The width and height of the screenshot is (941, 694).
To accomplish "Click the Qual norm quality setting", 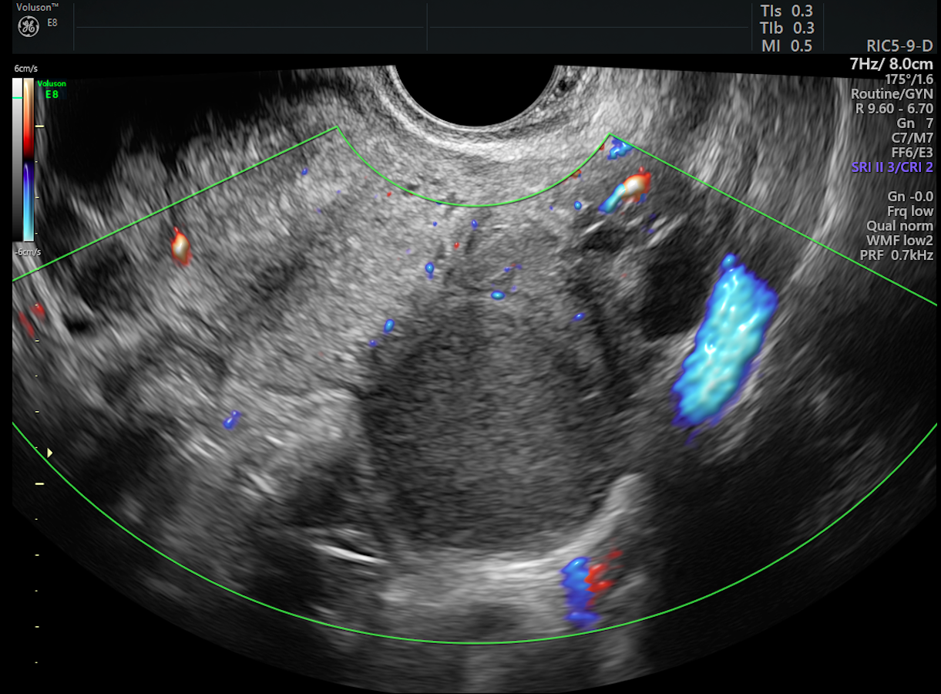I will pos(899,225).
